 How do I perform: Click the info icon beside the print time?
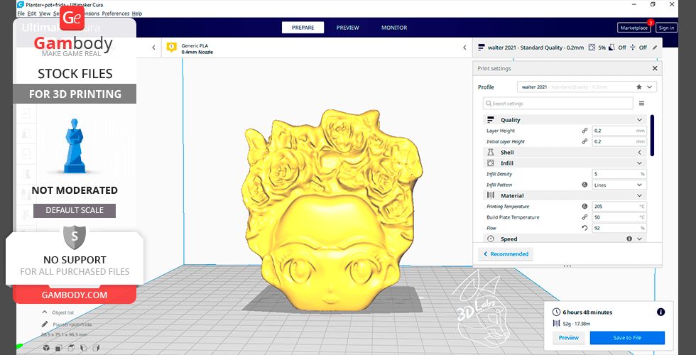[661, 312]
